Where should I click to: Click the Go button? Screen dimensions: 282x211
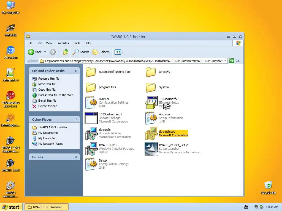[x=234, y=61]
